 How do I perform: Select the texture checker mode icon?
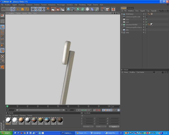(2, 56)
